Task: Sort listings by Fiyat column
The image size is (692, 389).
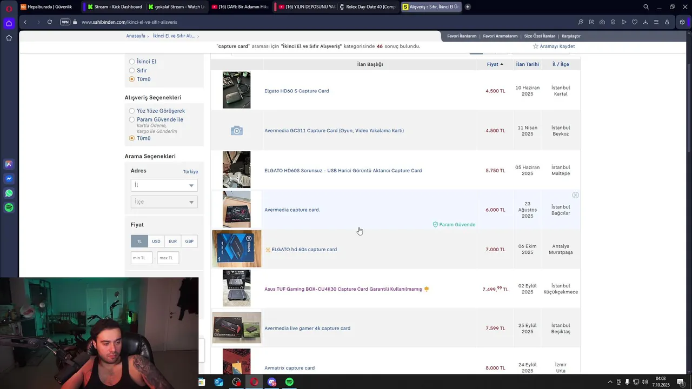Action: (495, 64)
